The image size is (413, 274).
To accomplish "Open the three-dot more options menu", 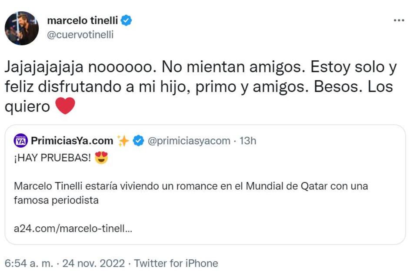I will click(x=398, y=20).
